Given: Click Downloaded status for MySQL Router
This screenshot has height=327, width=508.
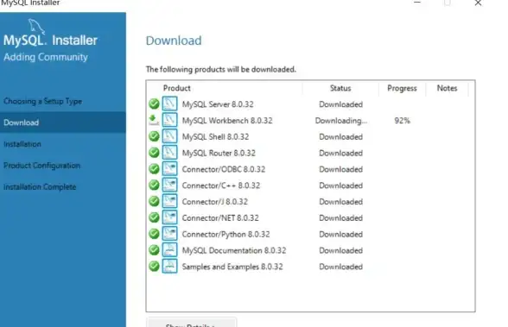Looking at the screenshot, I should coord(340,153).
